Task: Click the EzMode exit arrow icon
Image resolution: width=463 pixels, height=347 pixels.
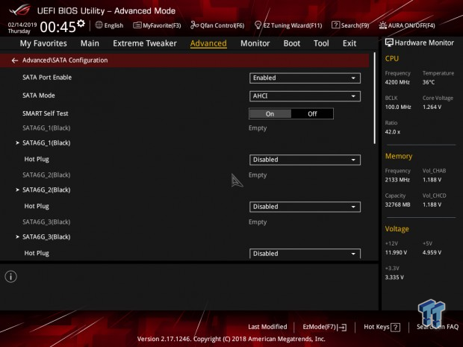Action: point(343,328)
